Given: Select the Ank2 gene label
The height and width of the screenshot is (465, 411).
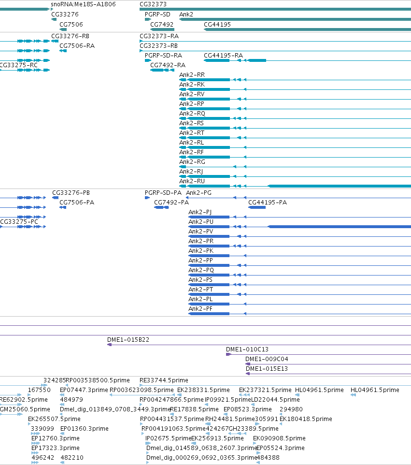Looking at the screenshot, I should point(186,15).
